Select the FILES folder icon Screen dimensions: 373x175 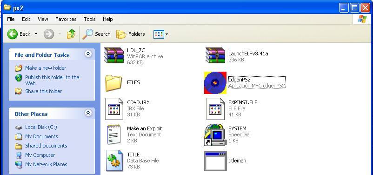tap(113, 83)
